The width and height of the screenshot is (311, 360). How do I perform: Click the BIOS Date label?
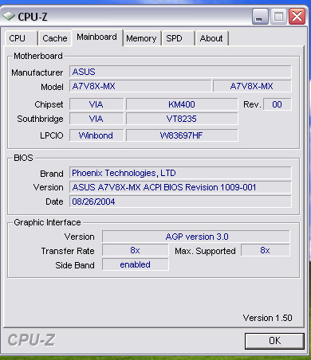[x=54, y=202]
